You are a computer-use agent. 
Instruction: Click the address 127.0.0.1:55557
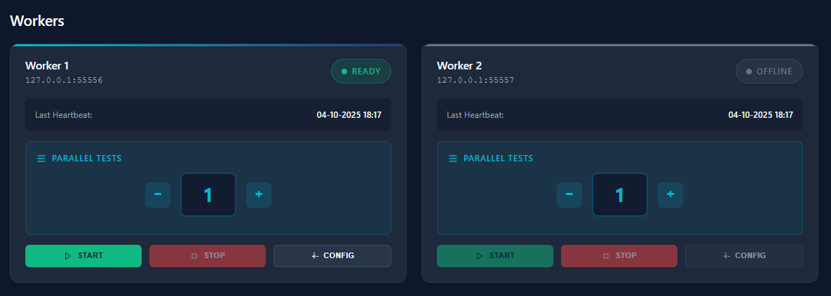475,80
